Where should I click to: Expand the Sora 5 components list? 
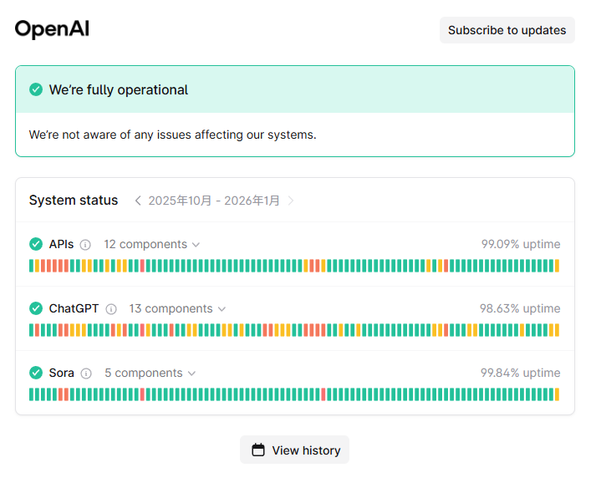coord(150,373)
